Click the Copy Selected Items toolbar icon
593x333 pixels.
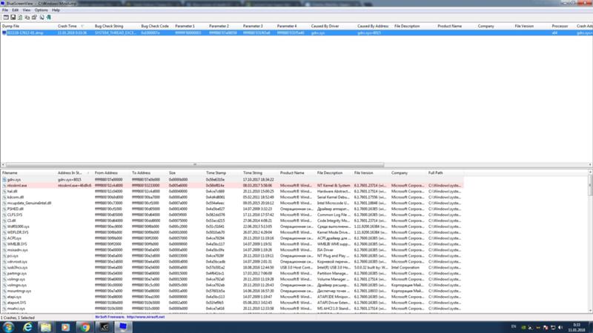pyautogui.click(x=27, y=17)
